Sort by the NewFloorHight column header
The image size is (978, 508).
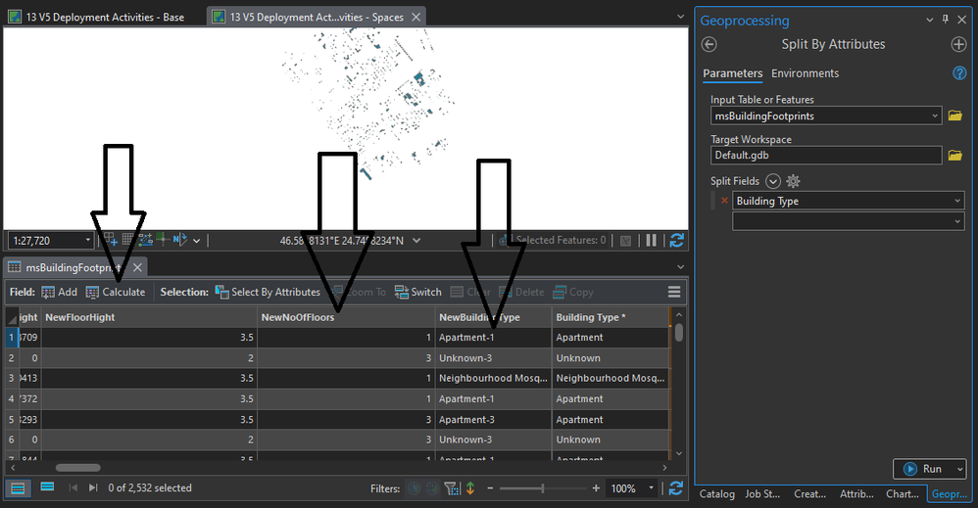(149, 317)
